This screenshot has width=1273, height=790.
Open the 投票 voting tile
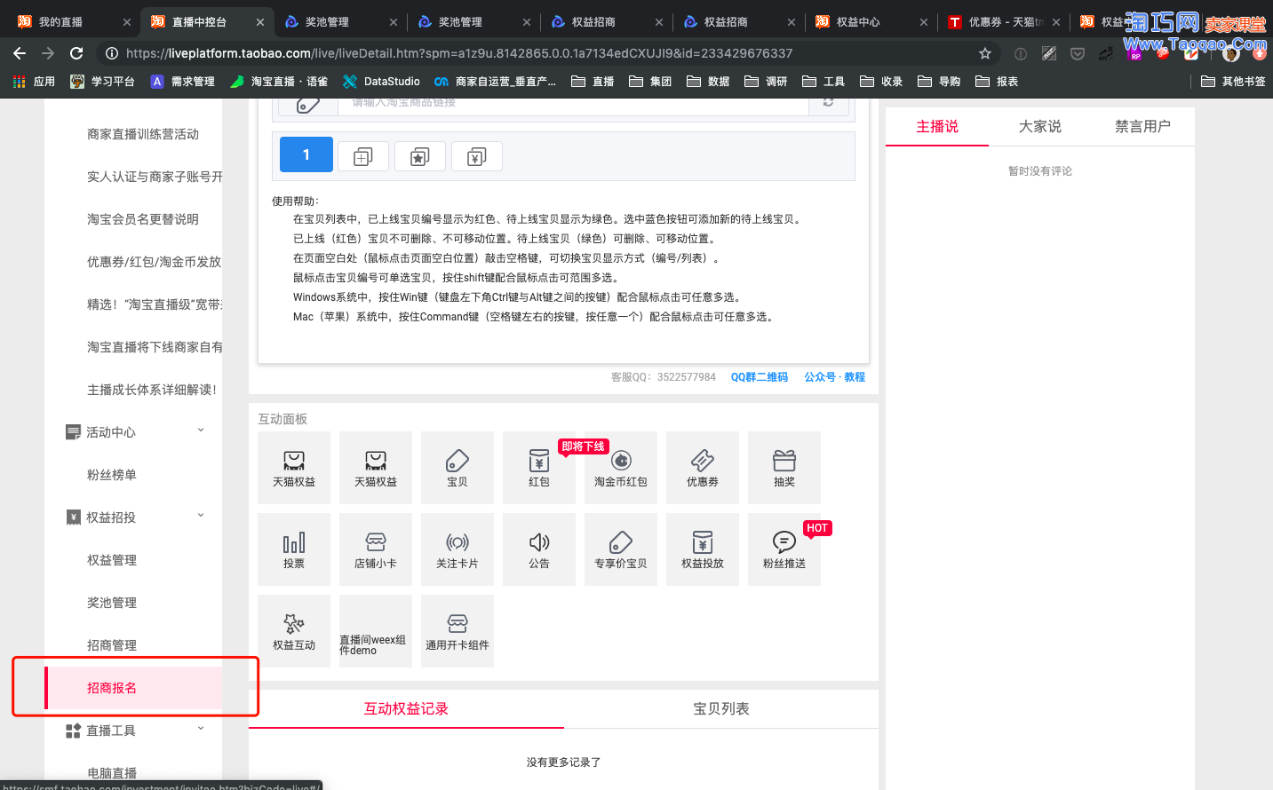click(x=294, y=549)
